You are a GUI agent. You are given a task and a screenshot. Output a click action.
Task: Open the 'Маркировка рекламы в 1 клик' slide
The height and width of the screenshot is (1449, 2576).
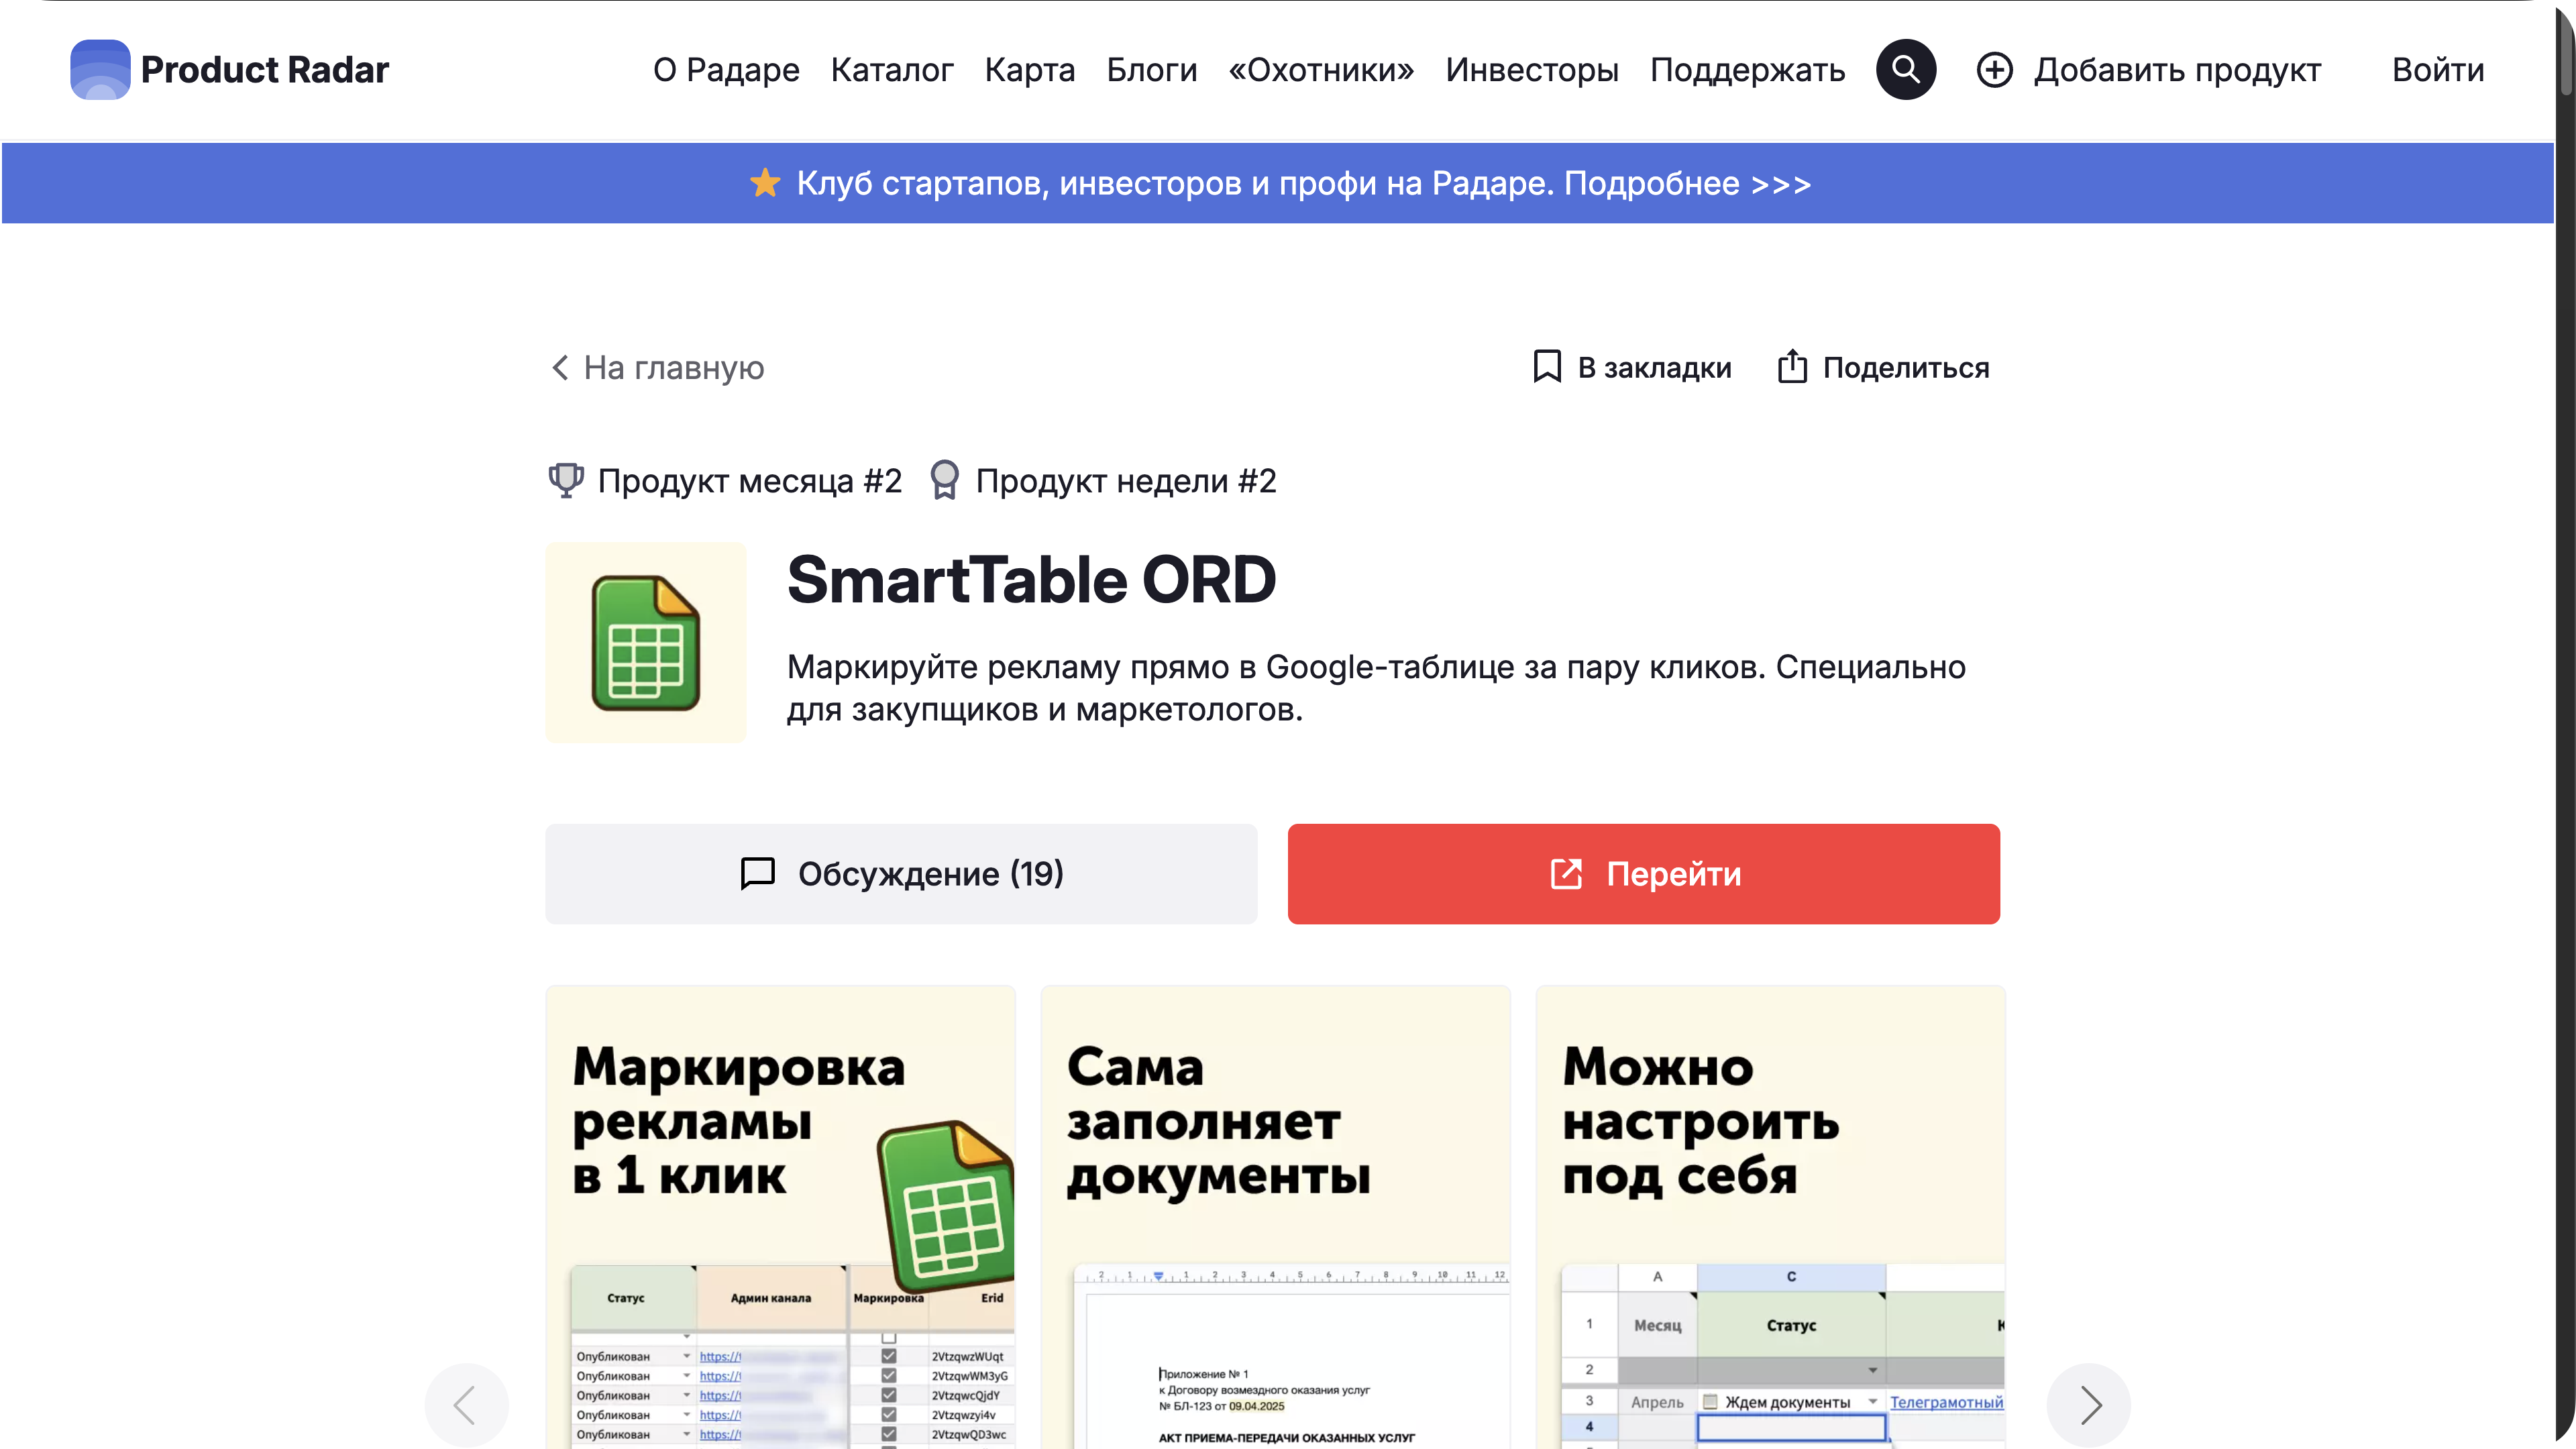click(780, 1217)
